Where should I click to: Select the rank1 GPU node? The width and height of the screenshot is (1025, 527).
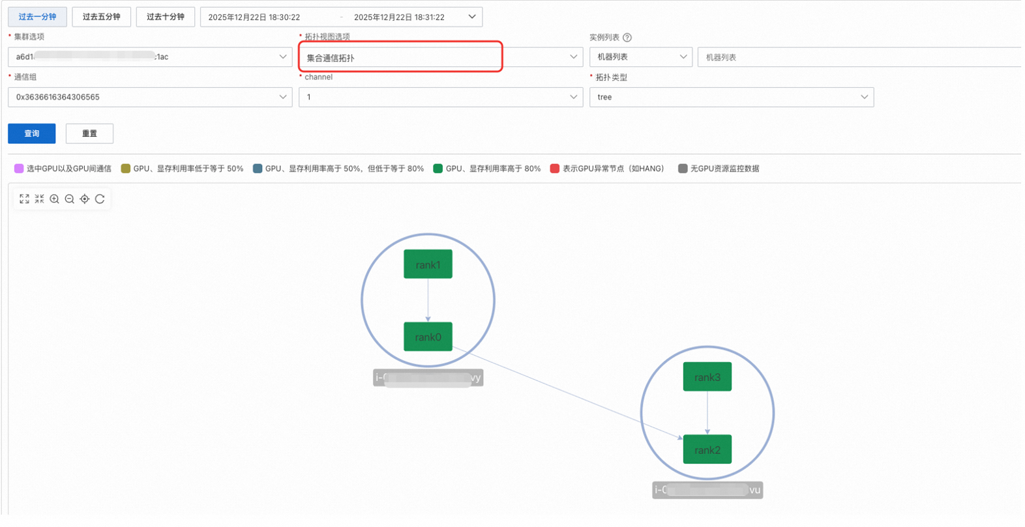click(x=428, y=264)
